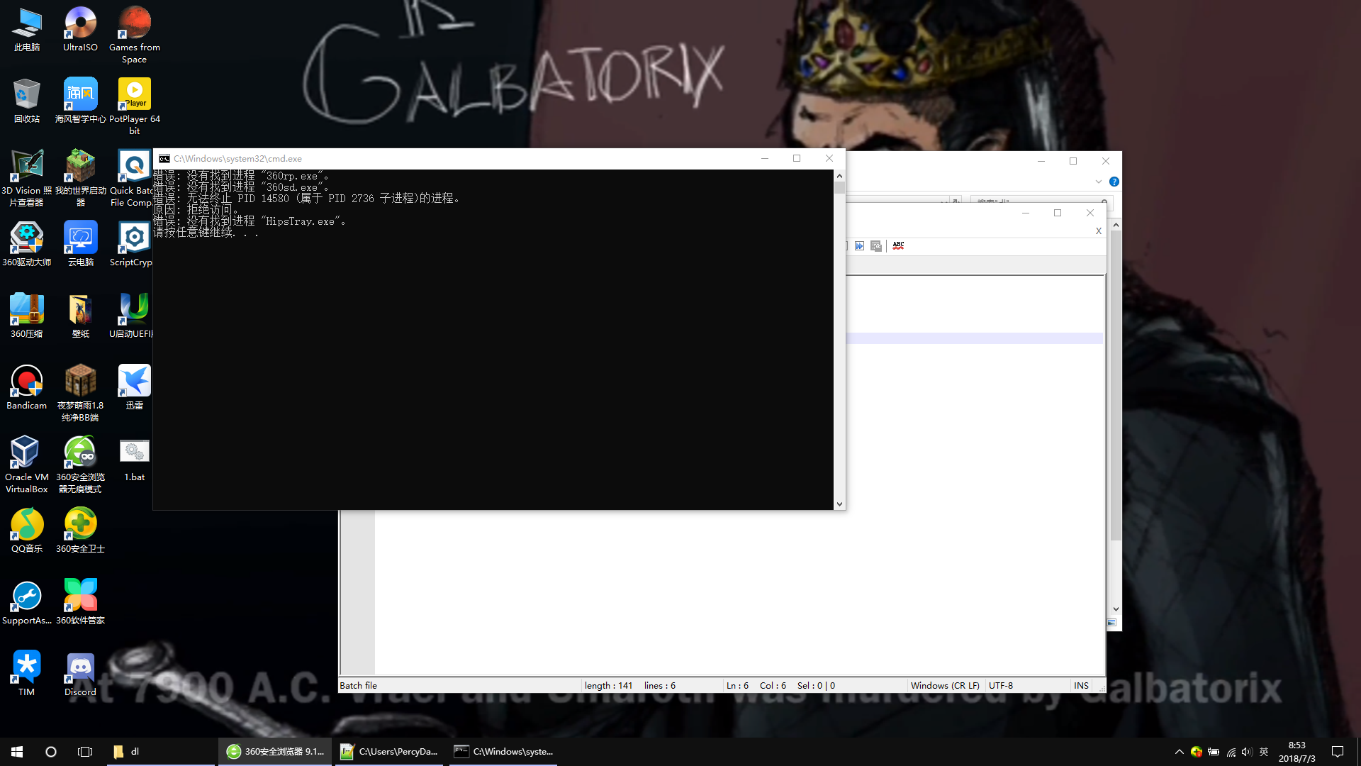Image resolution: width=1361 pixels, height=766 pixels.
Task: Select the 我的世界启动器 Minecraft icon
Action: [80, 178]
